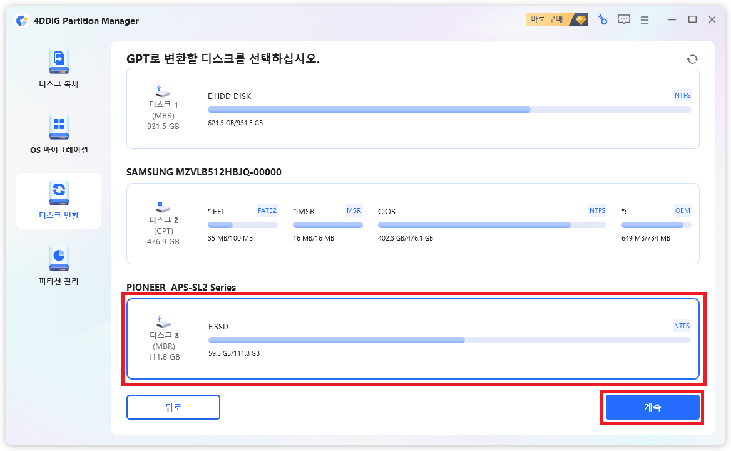
Task: Select the 디스크 1 (MBR) 931.5 GB card
Action: click(x=412, y=108)
